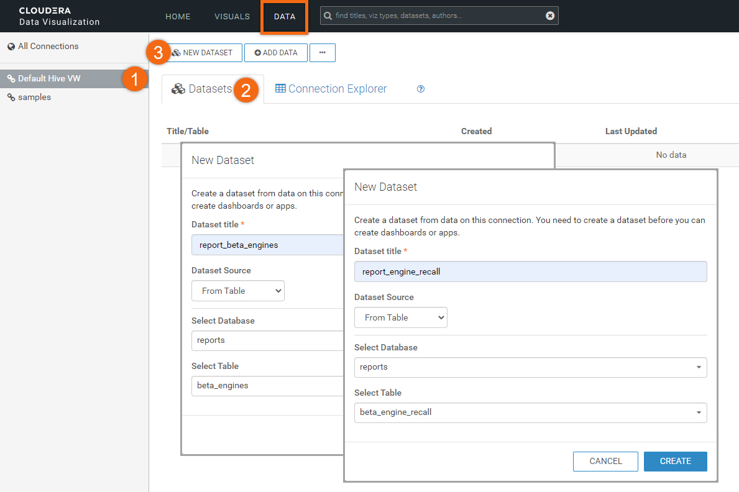The height and width of the screenshot is (492, 739).
Task: Open the beta_engine_recall table dropdown
Action: pos(530,412)
